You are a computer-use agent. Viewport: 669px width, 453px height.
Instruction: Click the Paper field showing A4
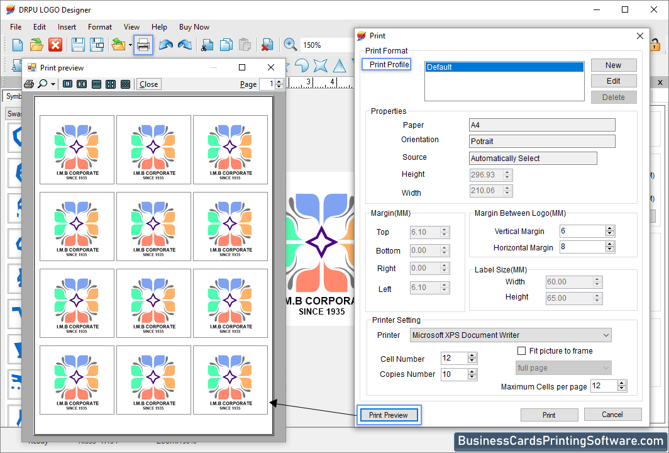coord(542,125)
